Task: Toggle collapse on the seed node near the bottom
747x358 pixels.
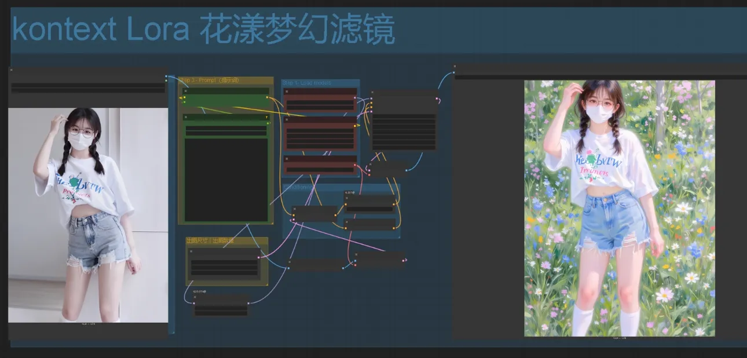Action: tap(194, 297)
